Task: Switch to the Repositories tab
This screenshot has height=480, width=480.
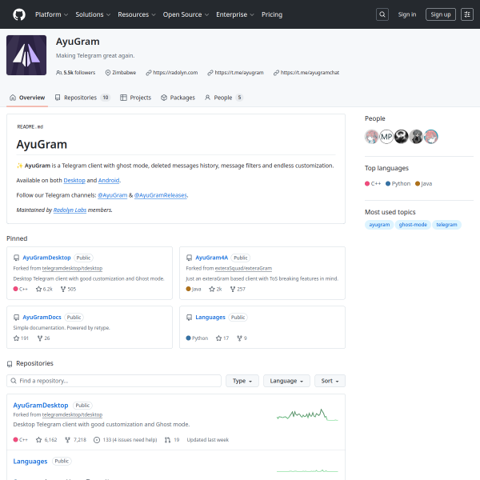Action: (82, 98)
